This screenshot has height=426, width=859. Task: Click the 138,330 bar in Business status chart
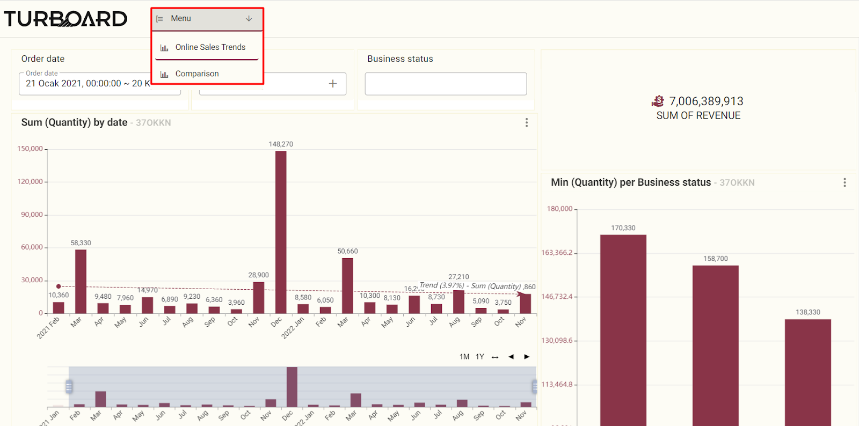coord(808,373)
